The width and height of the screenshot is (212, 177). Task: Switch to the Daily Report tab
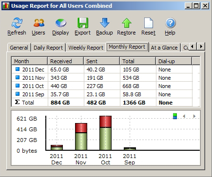click(x=48, y=48)
